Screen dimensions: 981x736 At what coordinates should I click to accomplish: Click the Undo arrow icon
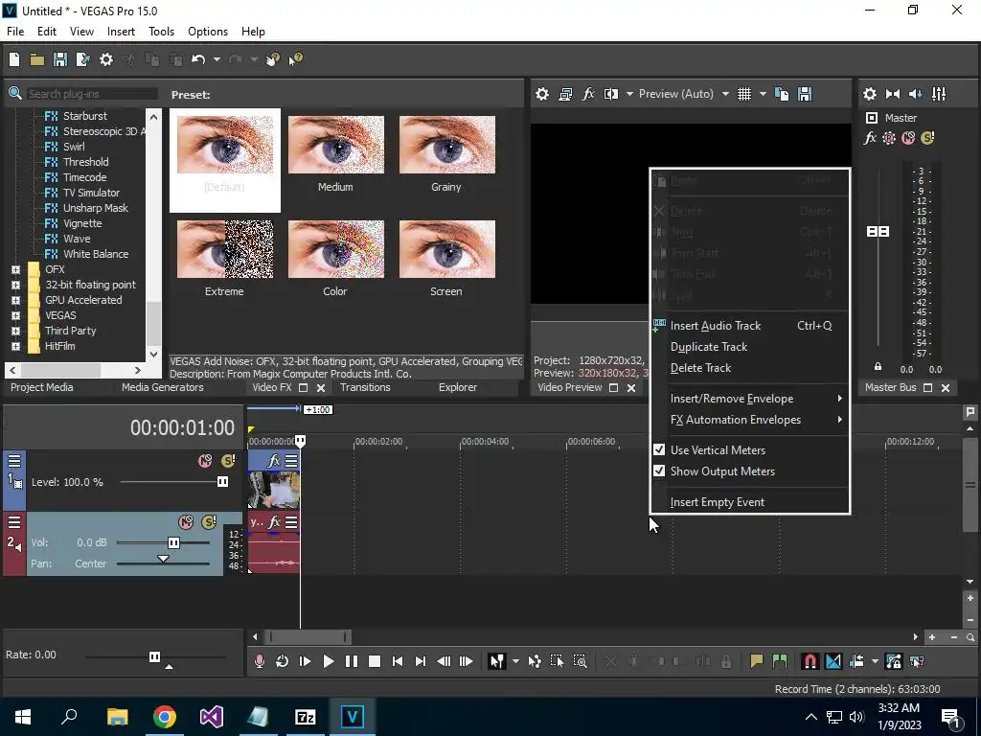click(198, 59)
